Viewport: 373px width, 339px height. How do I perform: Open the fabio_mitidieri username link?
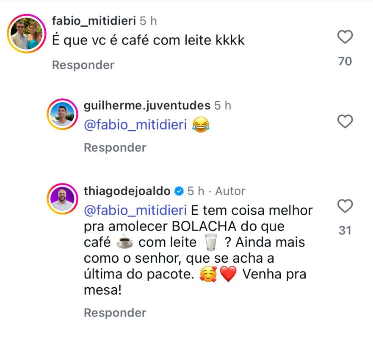point(93,21)
